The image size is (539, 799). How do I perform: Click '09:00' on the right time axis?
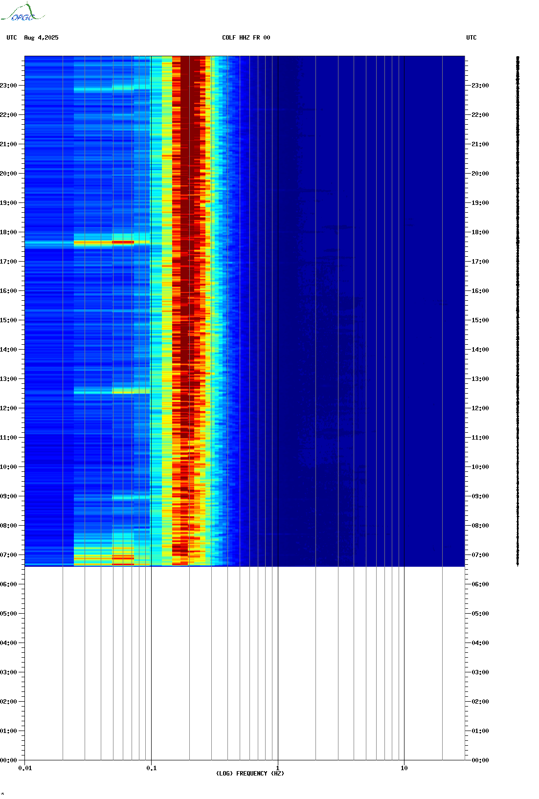click(x=480, y=496)
